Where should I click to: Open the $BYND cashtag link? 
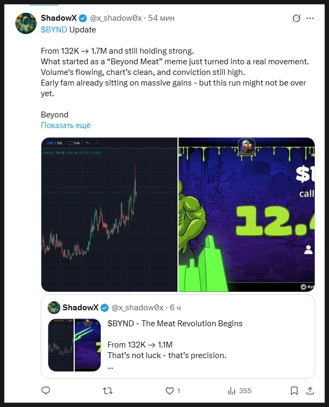[x=54, y=30]
